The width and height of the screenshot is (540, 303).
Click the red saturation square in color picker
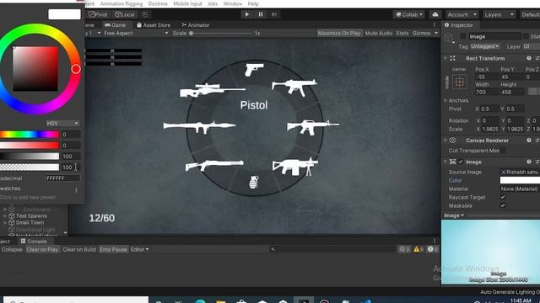click(35, 69)
